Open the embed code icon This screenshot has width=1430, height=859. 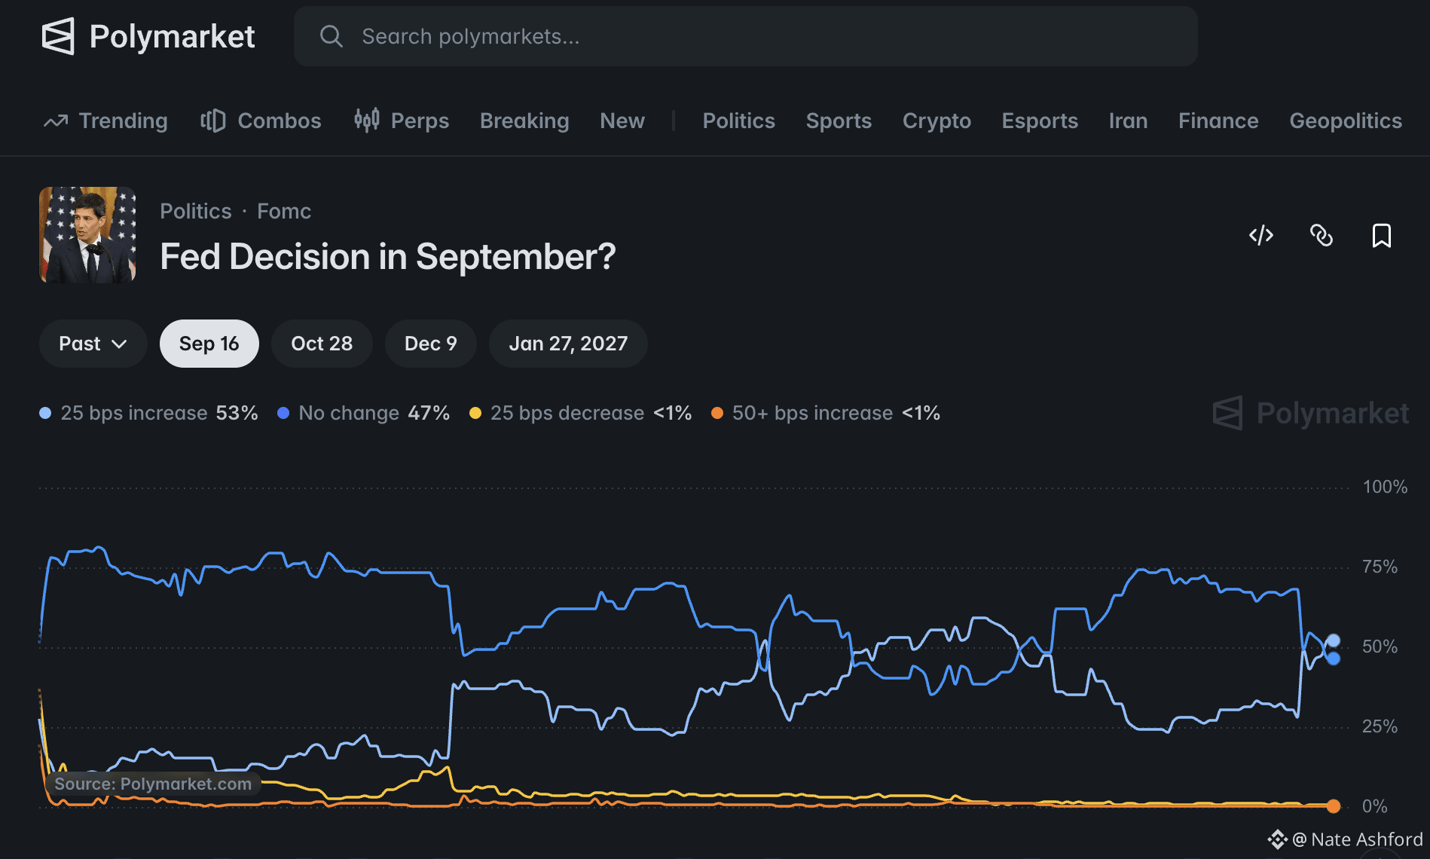point(1261,235)
